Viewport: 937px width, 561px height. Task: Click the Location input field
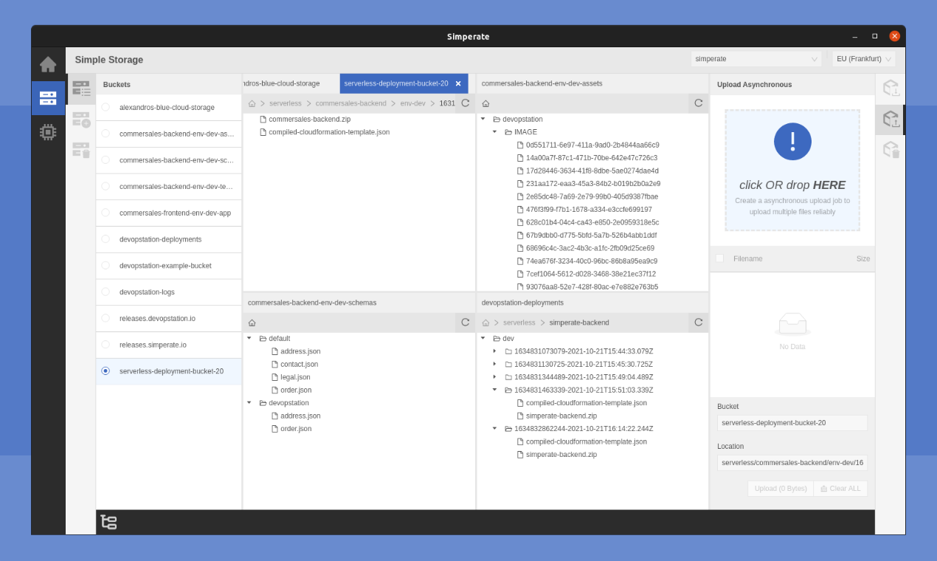pyautogui.click(x=792, y=463)
